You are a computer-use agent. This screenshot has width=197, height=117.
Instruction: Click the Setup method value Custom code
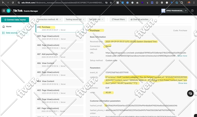(111, 61)
